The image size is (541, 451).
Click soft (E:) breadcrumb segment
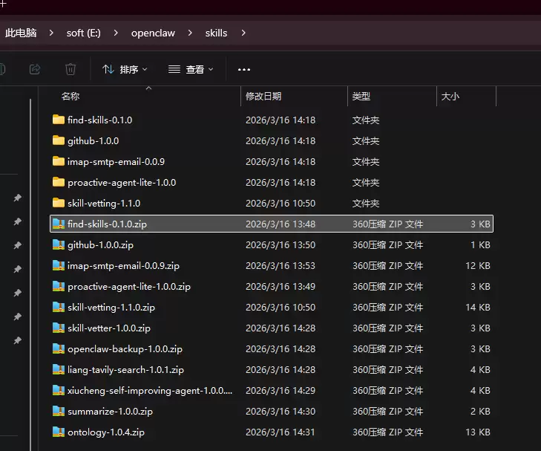click(x=84, y=33)
